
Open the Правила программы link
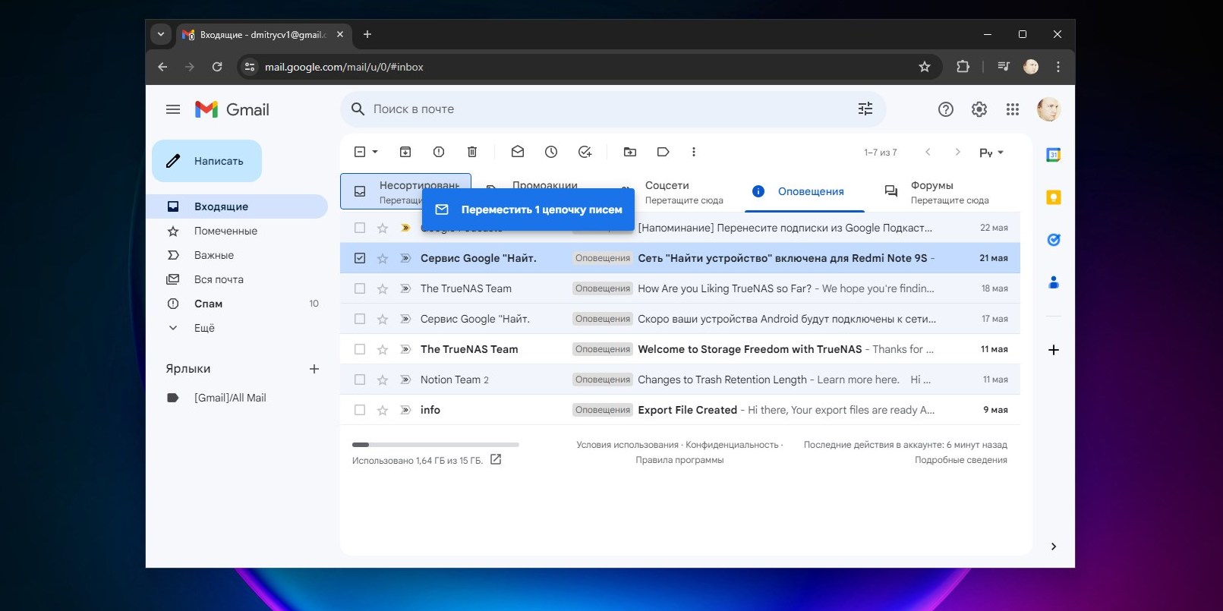679,460
